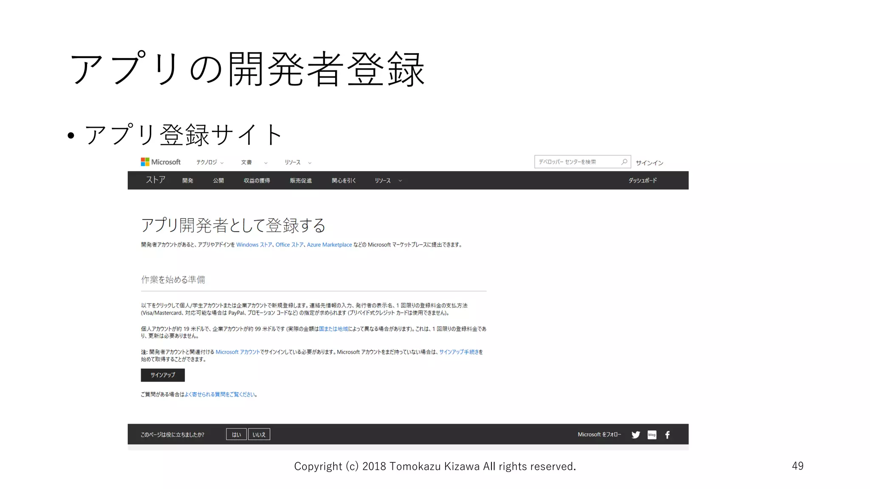Select the 開発 tab
Viewport: 870px width, 489px height.
pos(188,180)
